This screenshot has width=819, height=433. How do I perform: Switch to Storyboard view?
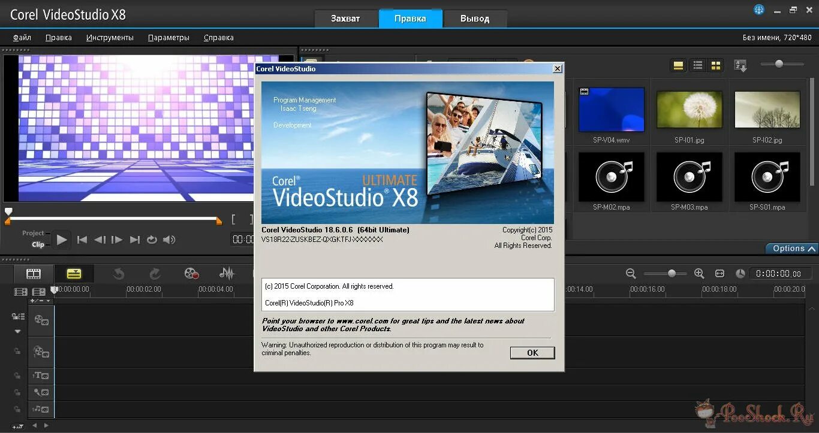point(34,274)
